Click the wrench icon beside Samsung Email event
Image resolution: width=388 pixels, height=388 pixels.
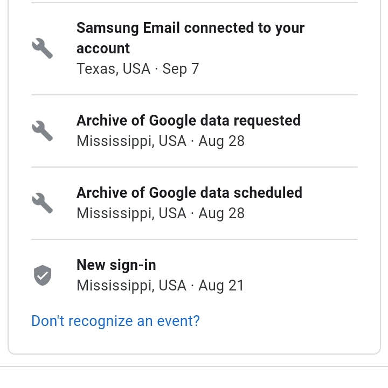click(x=43, y=48)
